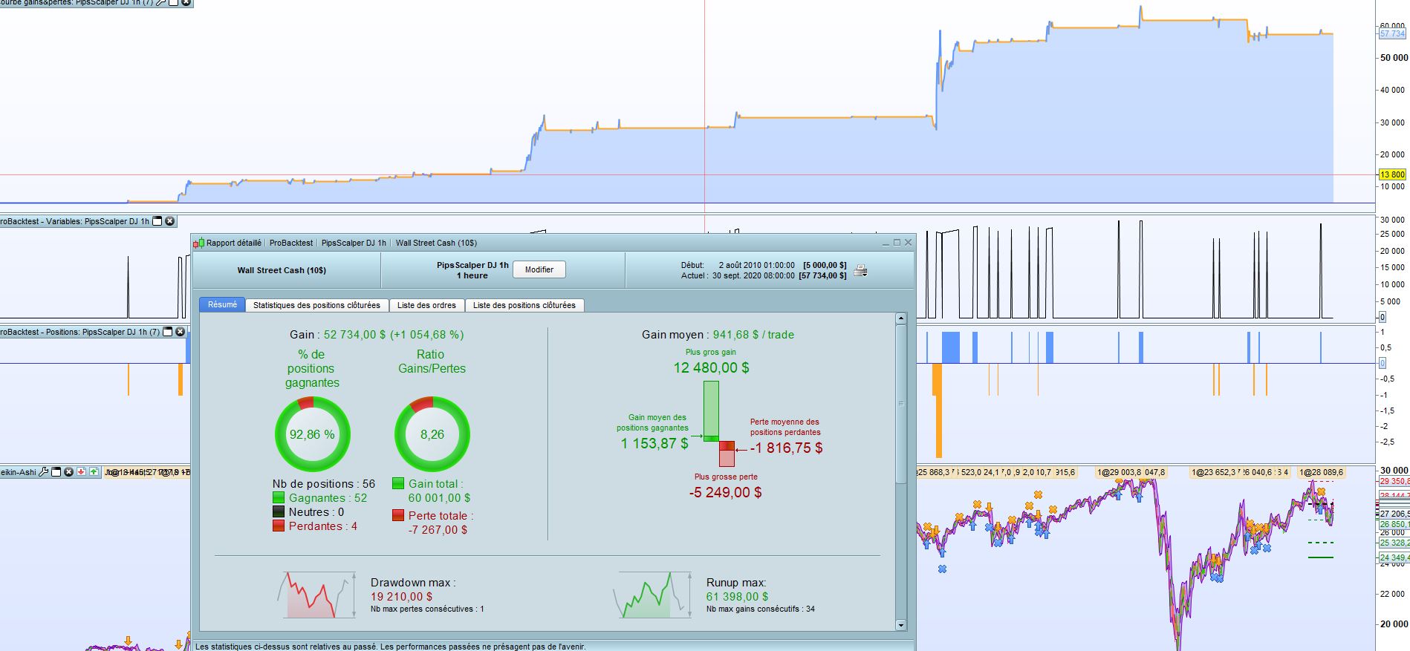Click the Actuel date 30 sept. 2020 08:00:00
1410x651 pixels.
pyautogui.click(x=753, y=275)
